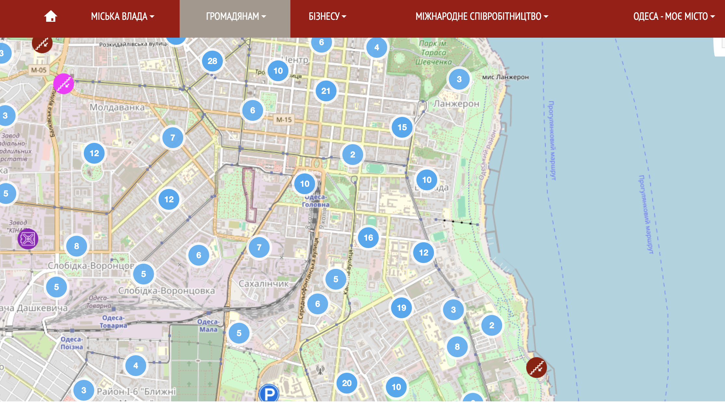Select cluster 2 marker near the stadium
This screenshot has width=725, height=402.
pos(352,155)
